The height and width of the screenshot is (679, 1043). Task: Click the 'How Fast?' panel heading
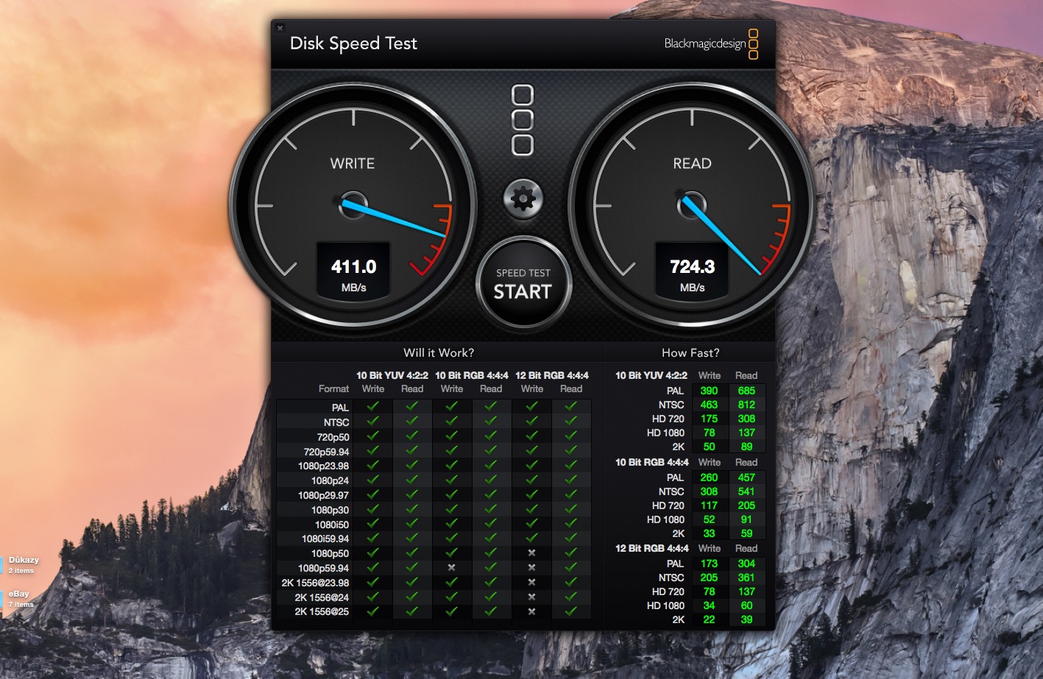(690, 353)
